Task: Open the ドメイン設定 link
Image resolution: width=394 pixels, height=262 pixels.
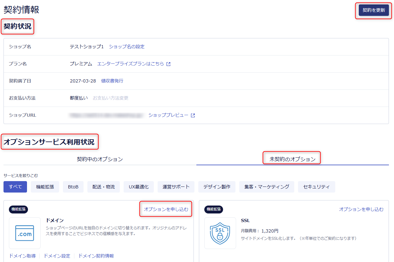Action: click(x=57, y=256)
